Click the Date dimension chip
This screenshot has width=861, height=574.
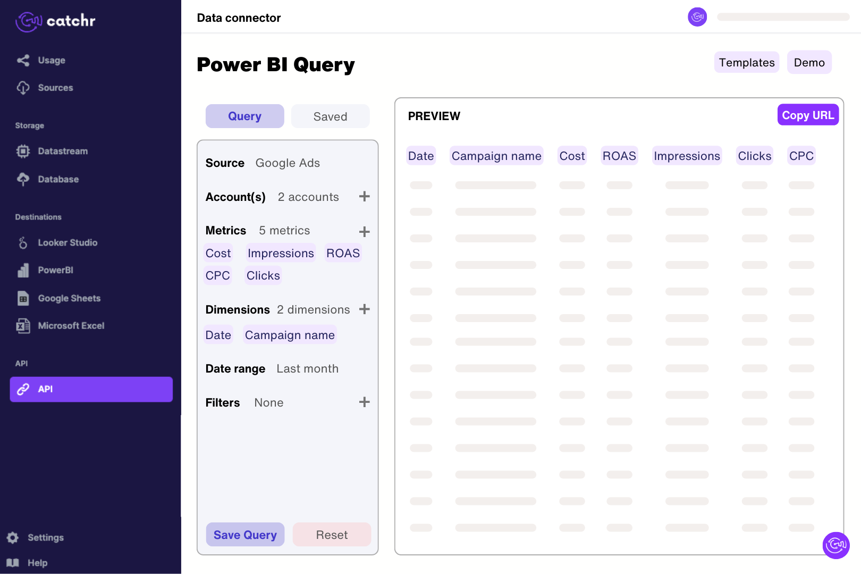tap(218, 335)
